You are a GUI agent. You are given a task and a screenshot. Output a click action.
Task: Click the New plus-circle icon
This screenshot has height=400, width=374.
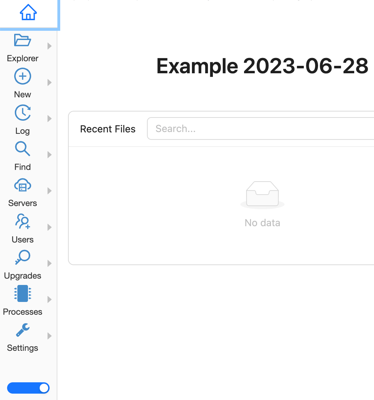(22, 76)
